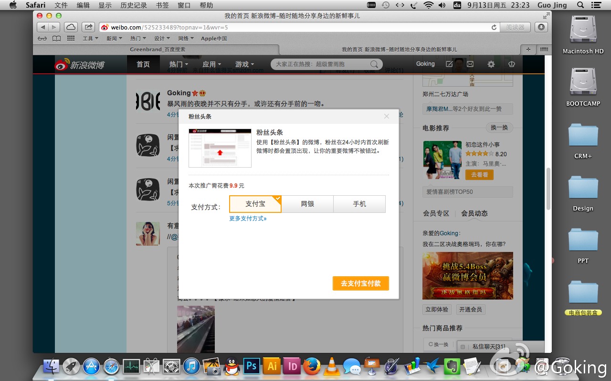This screenshot has height=381, width=611.
Task: Open Weibo compose post icon
Action: click(x=449, y=64)
